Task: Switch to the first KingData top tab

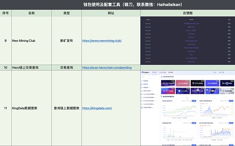Action: [x=154, y=72]
